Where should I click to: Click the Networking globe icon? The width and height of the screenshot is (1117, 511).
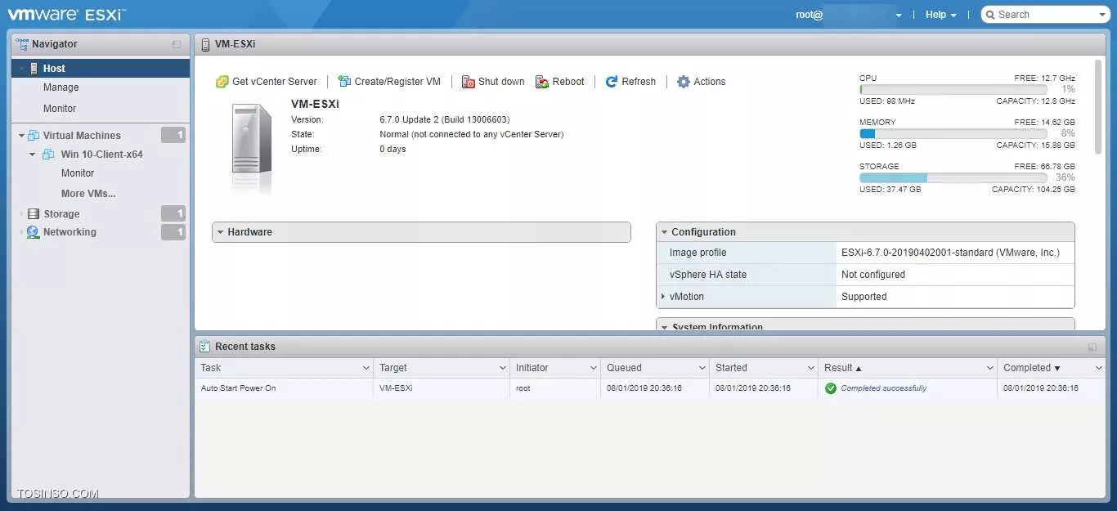[33, 232]
